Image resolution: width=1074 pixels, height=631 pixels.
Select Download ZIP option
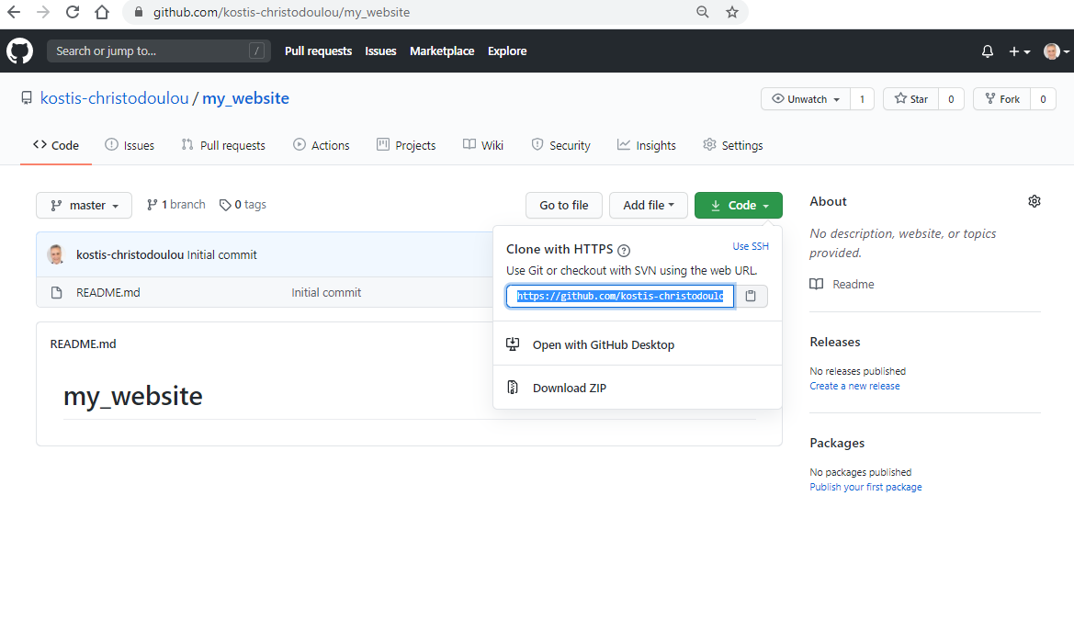point(569,388)
